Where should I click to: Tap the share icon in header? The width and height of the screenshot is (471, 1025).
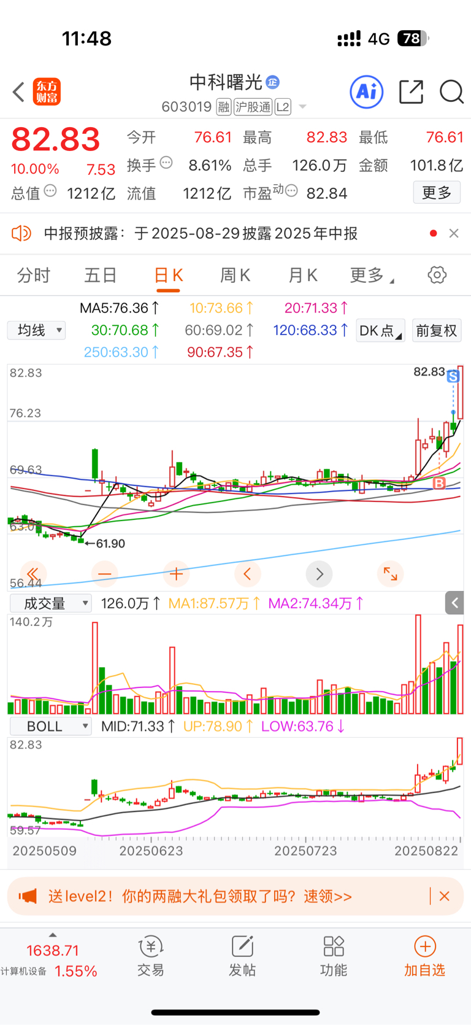(x=411, y=92)
